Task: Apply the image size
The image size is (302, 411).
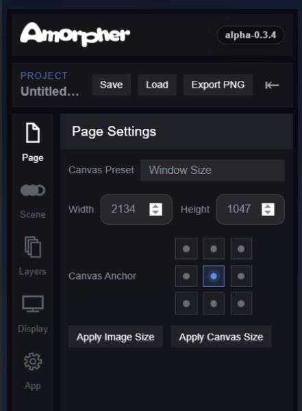Action: (116, 337)
